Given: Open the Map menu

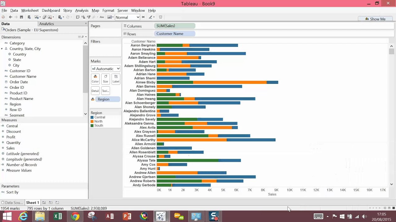Looking at the screenshot, I should point(95,10).
